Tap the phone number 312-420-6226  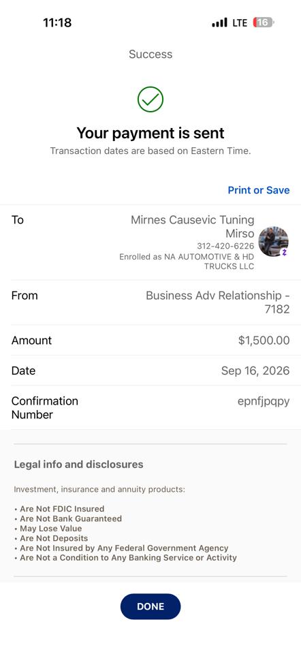(x=225, y=246)
